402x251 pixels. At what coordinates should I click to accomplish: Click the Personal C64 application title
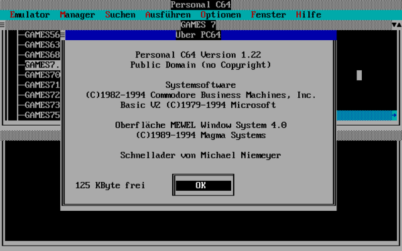(201, 5)
